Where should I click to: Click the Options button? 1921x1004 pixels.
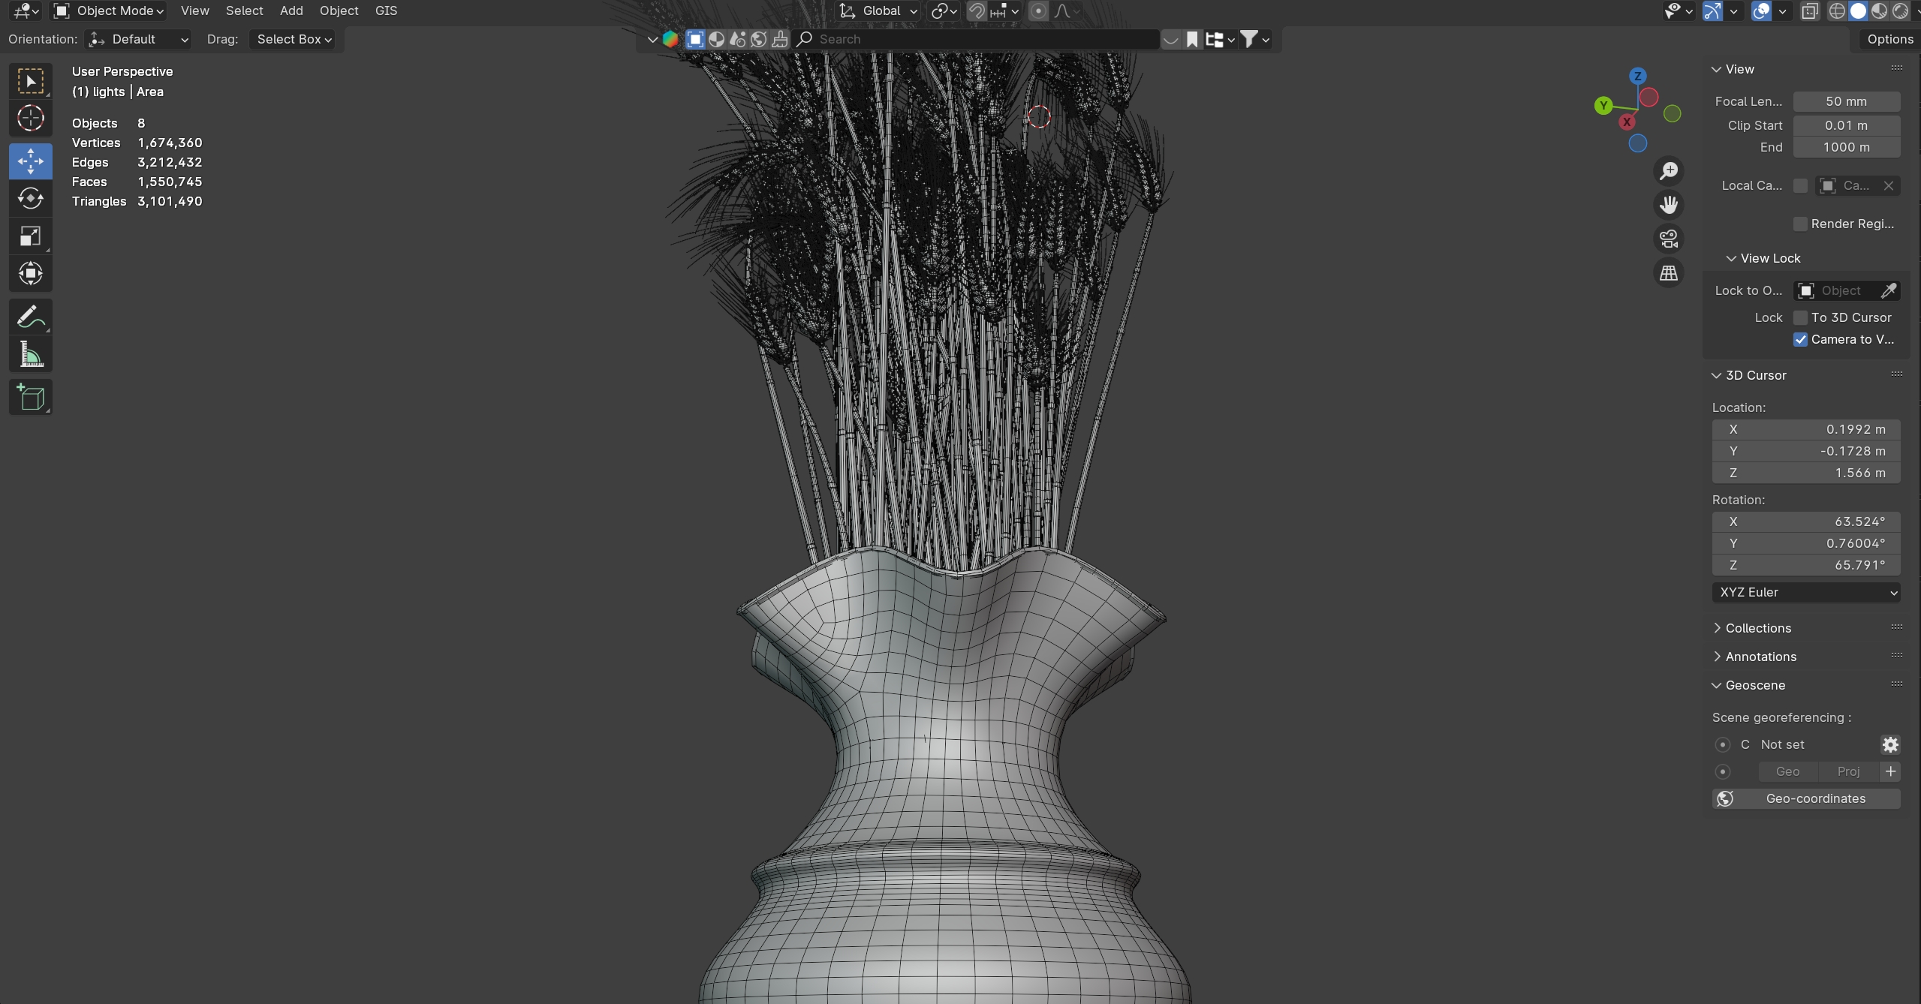coord(1889,39)
